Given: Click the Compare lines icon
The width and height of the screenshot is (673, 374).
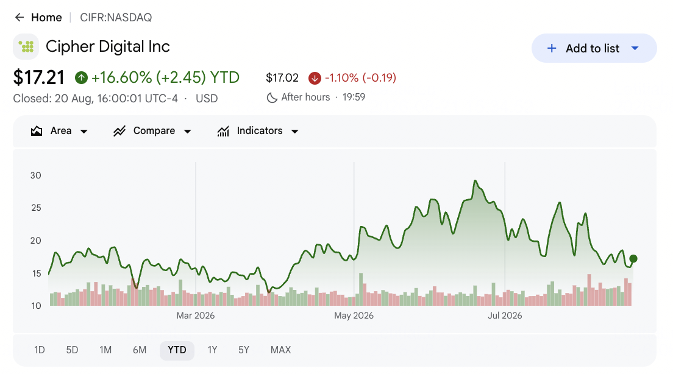Looking at the screenshot, I should [x=119, y=131].
